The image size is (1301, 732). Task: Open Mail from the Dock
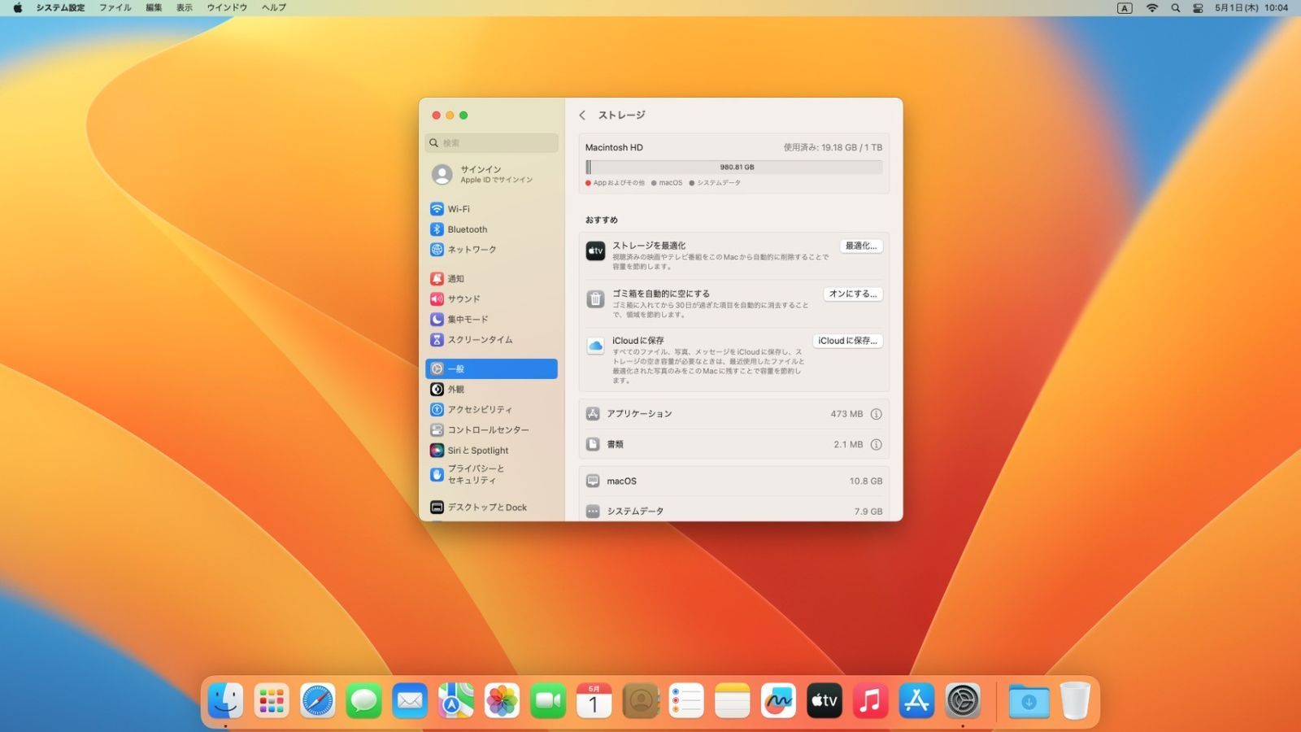pos(410,700)
